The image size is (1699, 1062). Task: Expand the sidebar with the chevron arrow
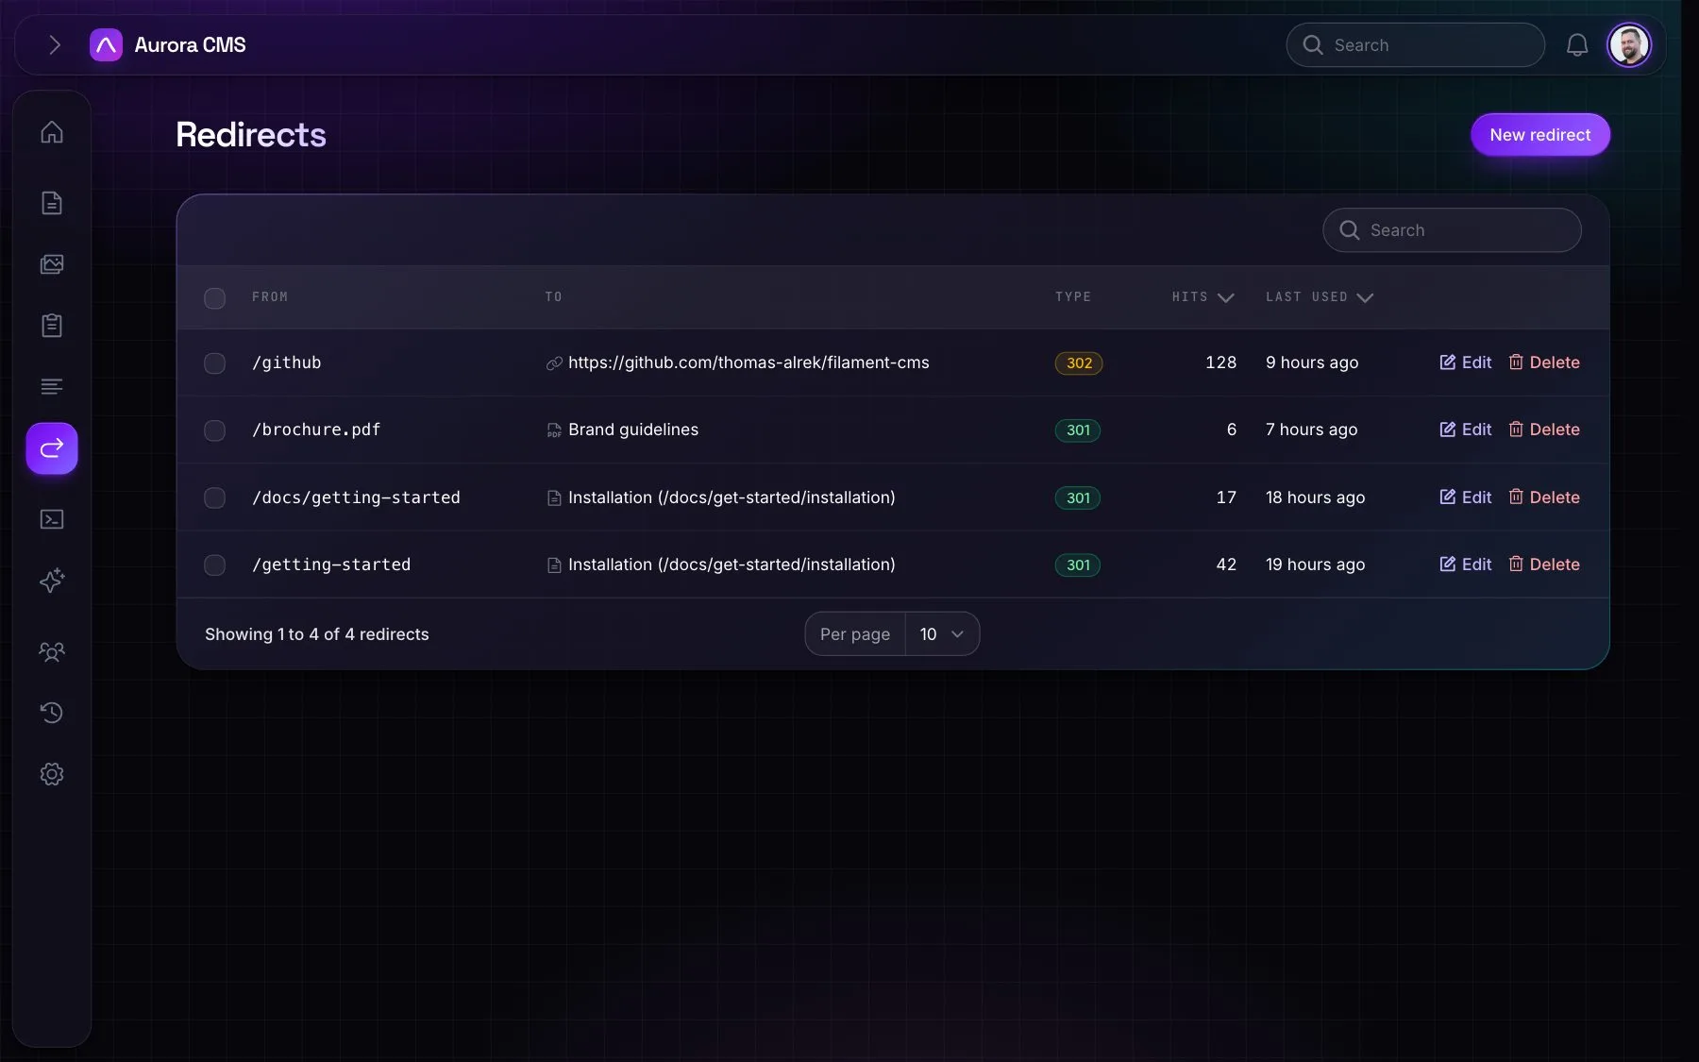55,44
